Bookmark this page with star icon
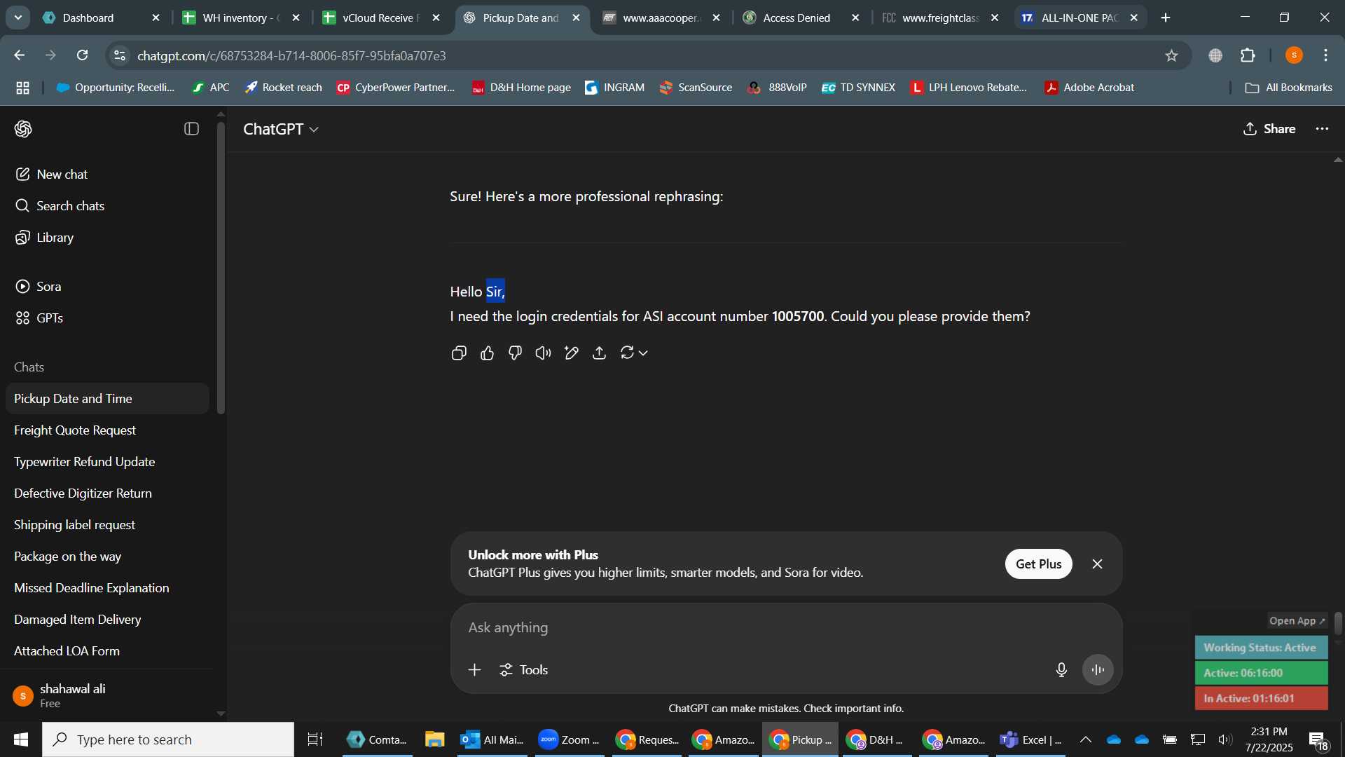Screen dimensions: 1345x757 pos(1171,55)
